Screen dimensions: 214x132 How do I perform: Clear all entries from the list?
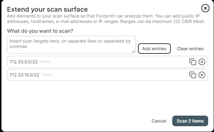pyautogui.click(x=190, y=49)
